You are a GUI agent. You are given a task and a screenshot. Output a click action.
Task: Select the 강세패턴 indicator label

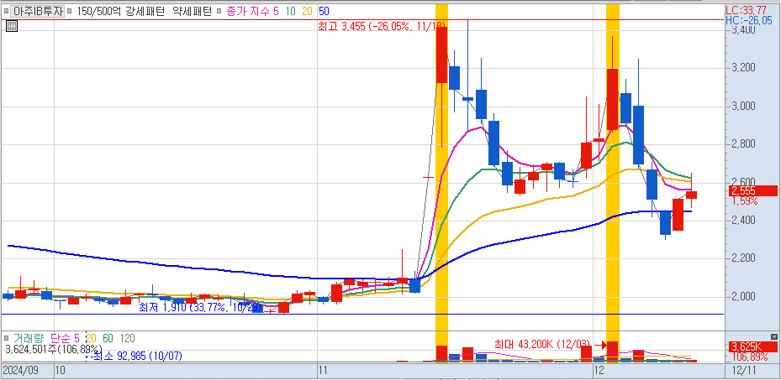pos(143,11)
